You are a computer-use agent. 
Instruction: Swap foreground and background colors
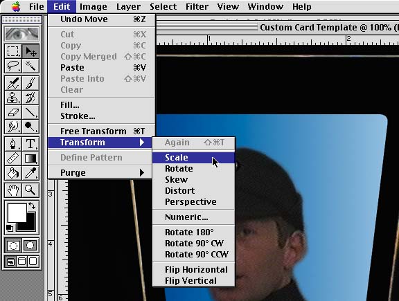(x=32, y=206)
